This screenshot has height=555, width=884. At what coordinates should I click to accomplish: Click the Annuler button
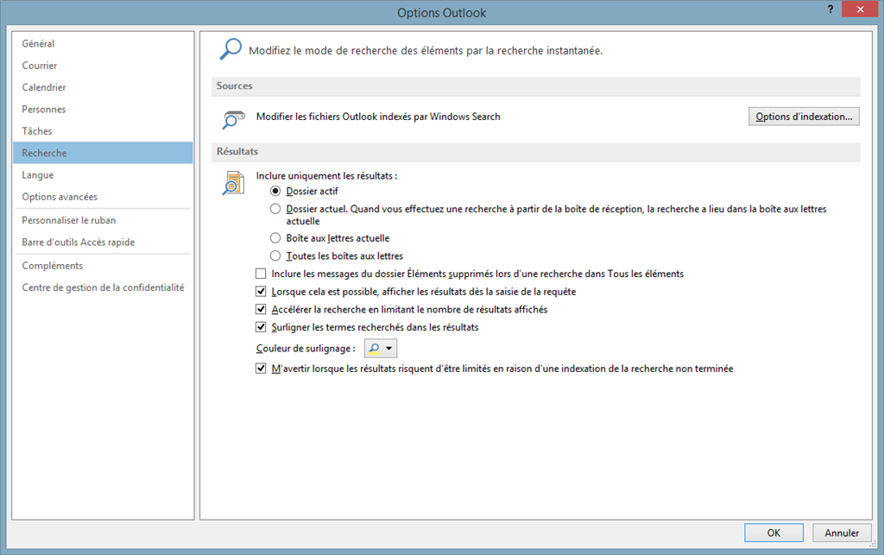[x=842, y=533]
